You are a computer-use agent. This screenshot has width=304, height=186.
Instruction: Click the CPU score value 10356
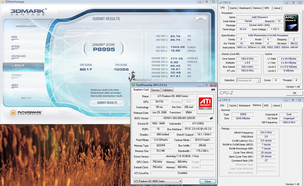tap(121, 69)
